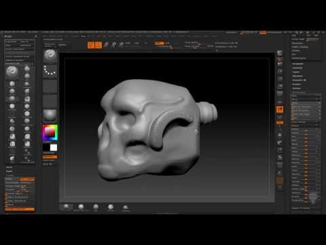Viewport: 326px width, 245px height.
Task: Collapse the Brush palette via its header icon
Action: point(35,36)
